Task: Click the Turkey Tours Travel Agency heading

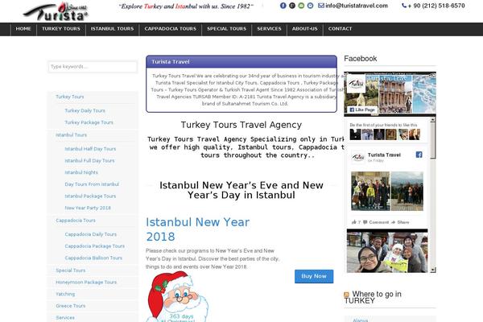Action: pyautogui.click(x=242, y=125)
